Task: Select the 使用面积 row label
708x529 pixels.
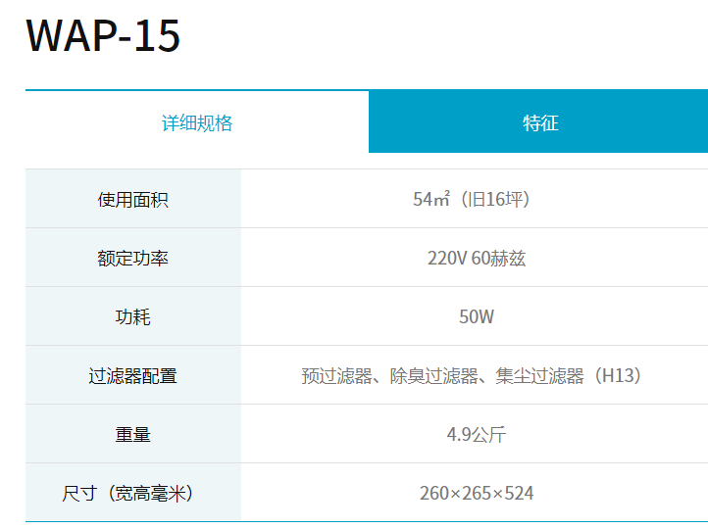Action: point(133,200)
